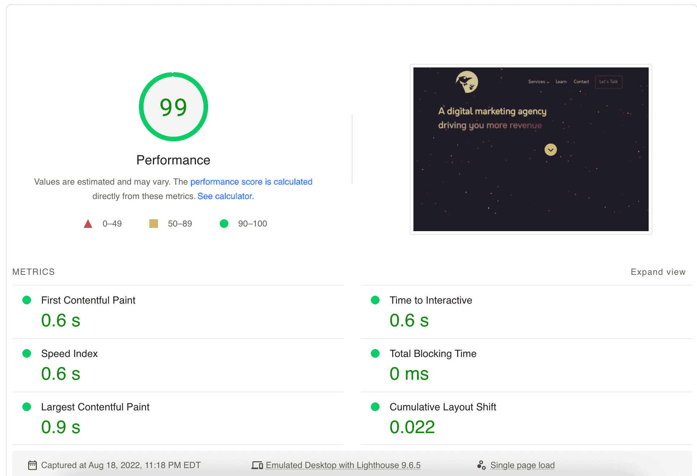This screenshot has width=697, height=476.
Task: Click the 'Cumulative Layout Shift' label
Action: [443, 407]
